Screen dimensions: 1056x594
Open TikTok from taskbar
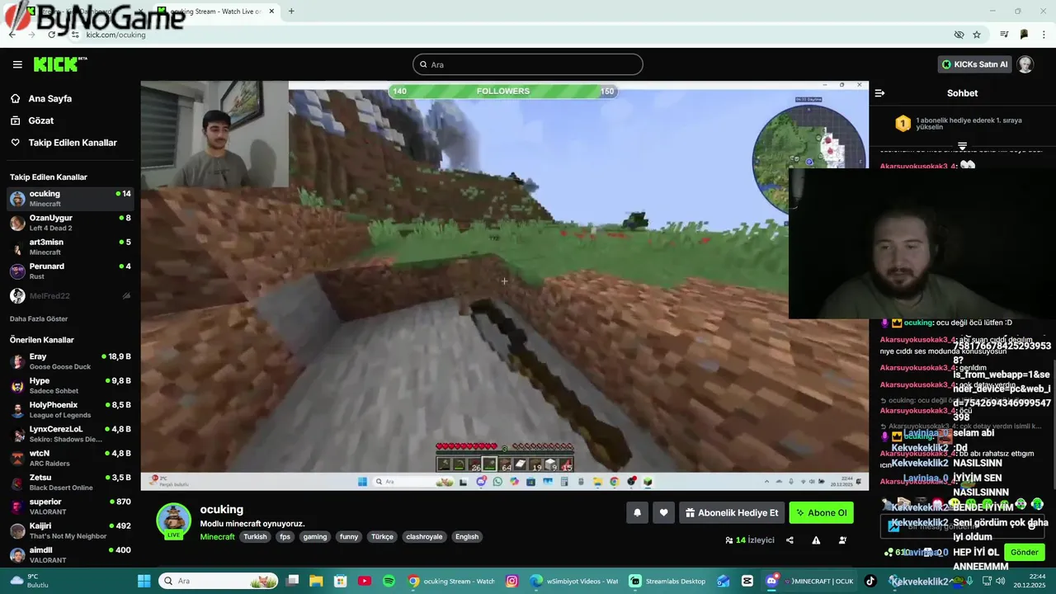pos(870,581)
